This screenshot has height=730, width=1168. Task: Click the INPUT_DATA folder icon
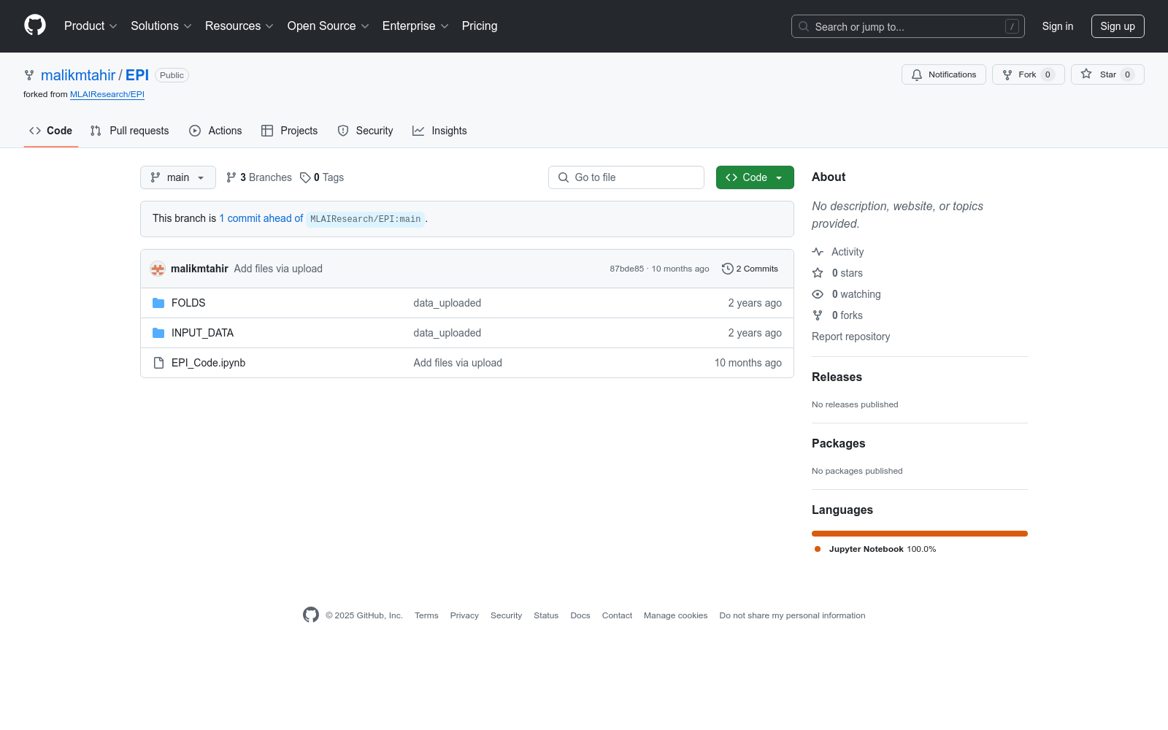pos(158,333)
